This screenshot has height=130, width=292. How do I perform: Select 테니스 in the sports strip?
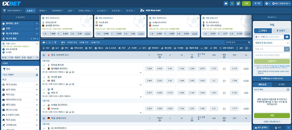pyautogui.click(x=99, y=48)
